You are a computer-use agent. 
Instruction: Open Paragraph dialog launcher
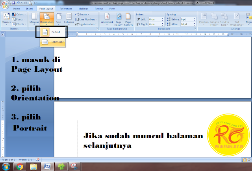195,29
